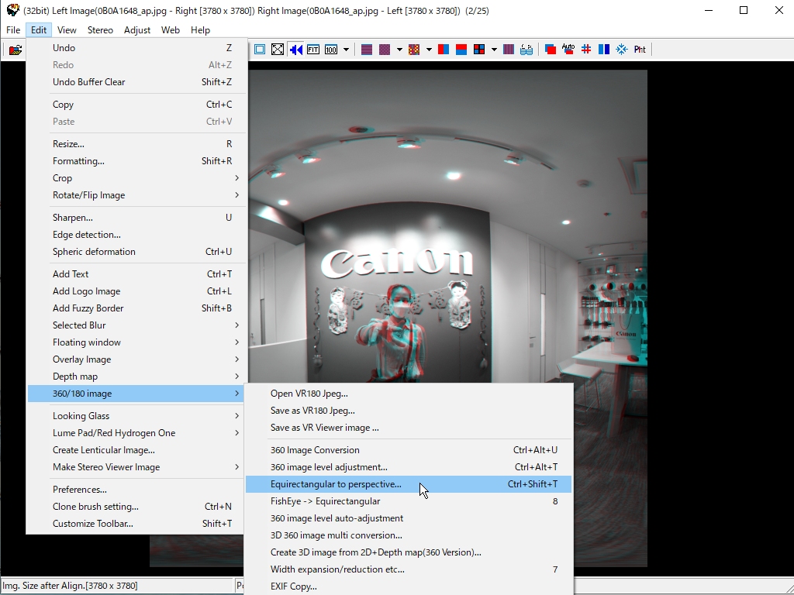
Task: Open Preferences... from Edit menu
Action: 136,490
